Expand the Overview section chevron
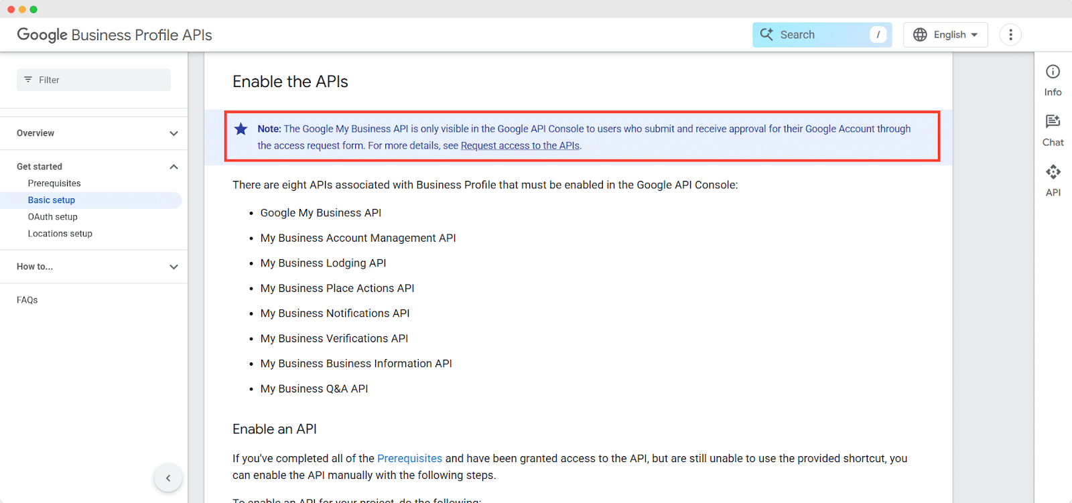The width and height of the screenshot is (1072, 503). click(174, 133)
